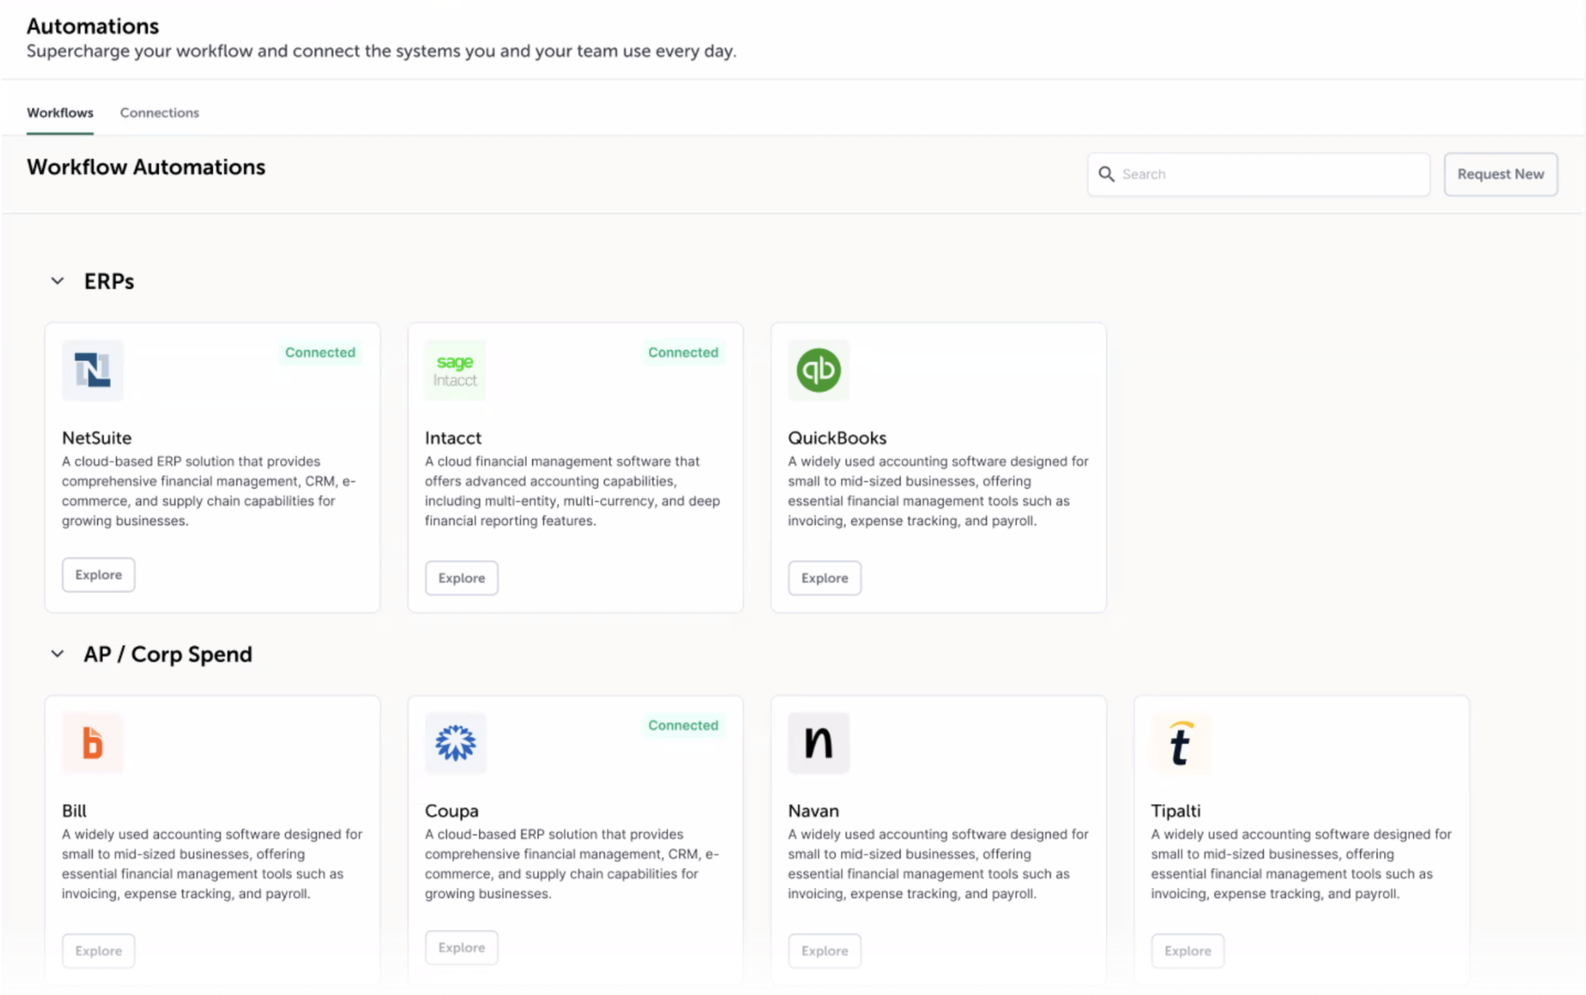Click the Navan logo icon
Viewport: 1586px width, 995px height.
pyautogui.click(x=819, y=743)
